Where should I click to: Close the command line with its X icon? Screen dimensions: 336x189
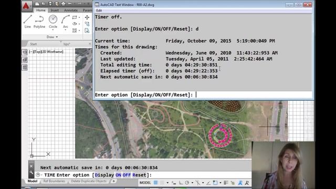pyautogui.click(x=31, y=166)
